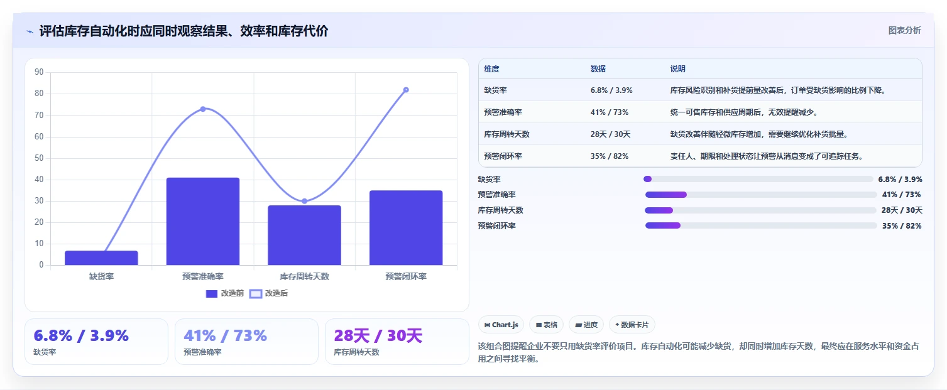Click the 预警闭环率 bar in chart
The width and height of the screenshot is (947, 390).
click(406, 227)
